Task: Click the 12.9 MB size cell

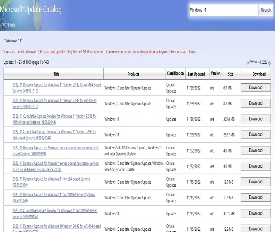Action: tap(228, 229)
